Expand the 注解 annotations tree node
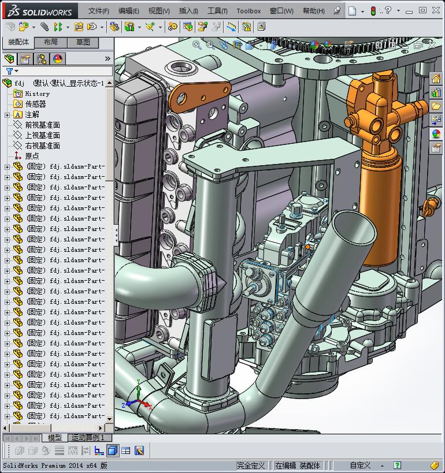The image size is (445, 473). coord(7,114)
